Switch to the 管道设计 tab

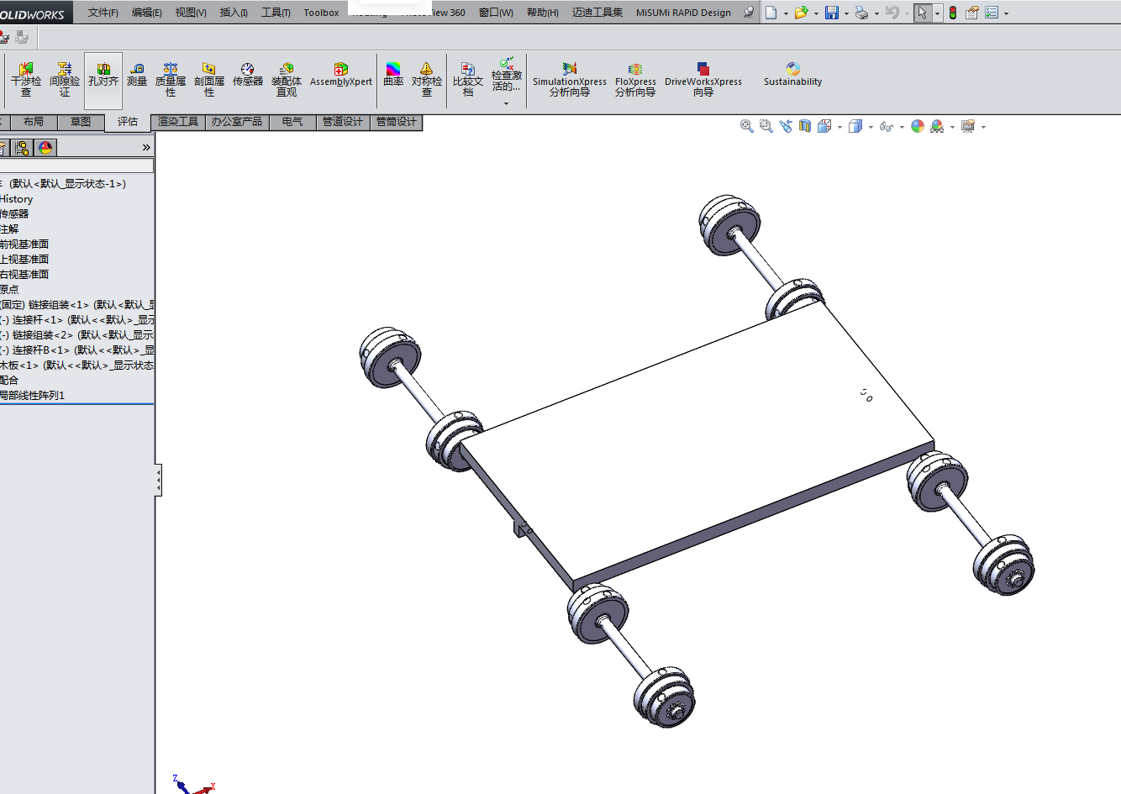click(x=343, y=122)
